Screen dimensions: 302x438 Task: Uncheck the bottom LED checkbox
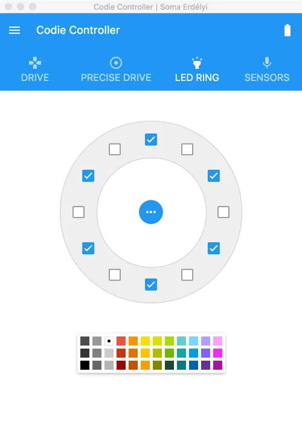coord(151,285)
